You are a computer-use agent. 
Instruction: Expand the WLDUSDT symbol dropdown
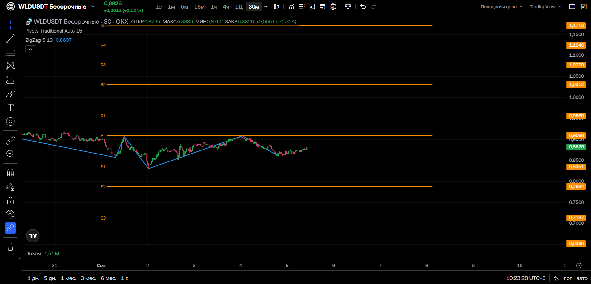(x=93, y=6)
